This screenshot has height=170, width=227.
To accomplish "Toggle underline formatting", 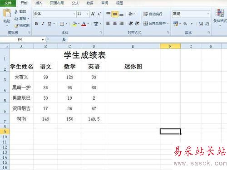I will [x=49, y=24].
